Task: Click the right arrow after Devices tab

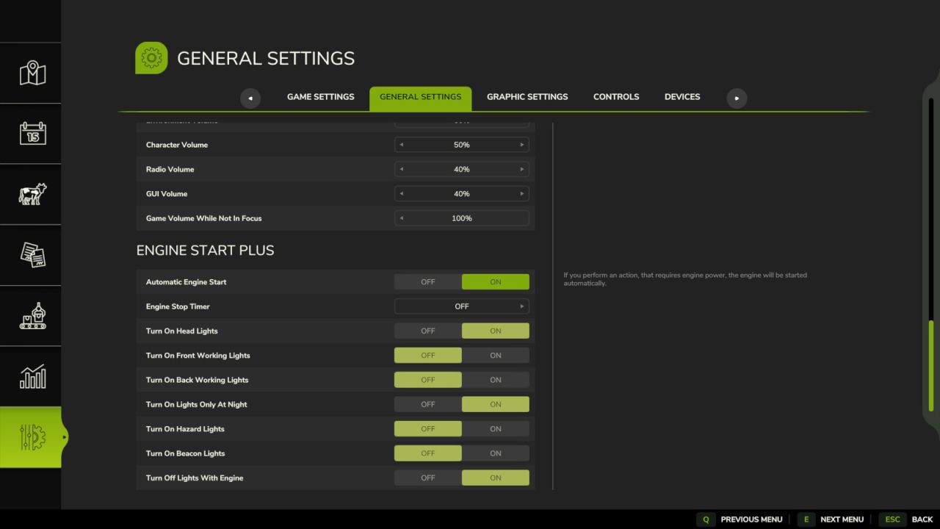Action: [737, 98]
